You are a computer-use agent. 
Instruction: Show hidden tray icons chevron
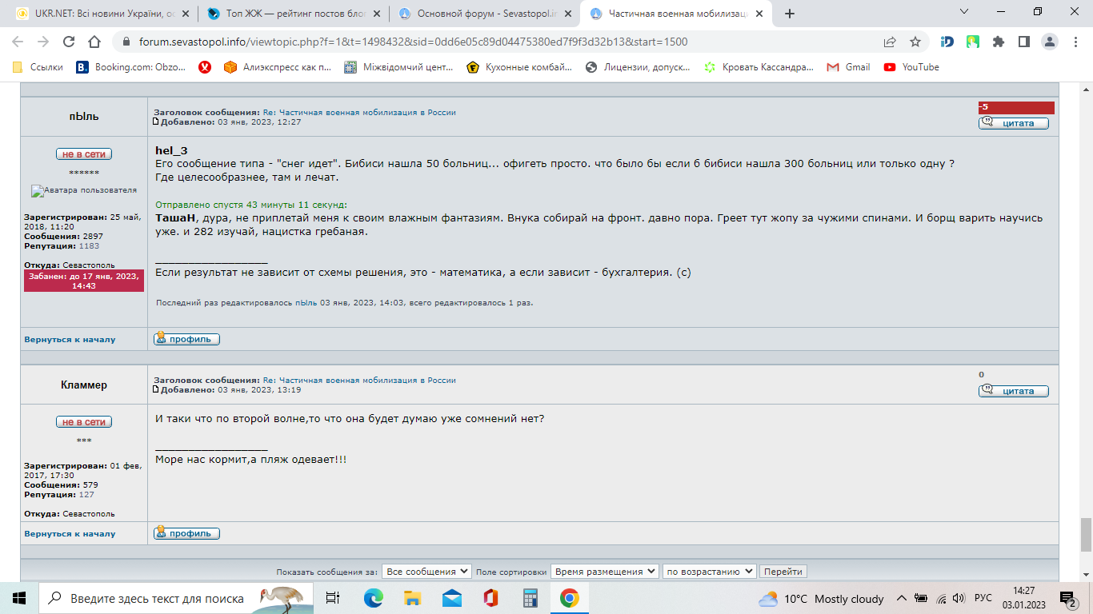click(901, 598)
